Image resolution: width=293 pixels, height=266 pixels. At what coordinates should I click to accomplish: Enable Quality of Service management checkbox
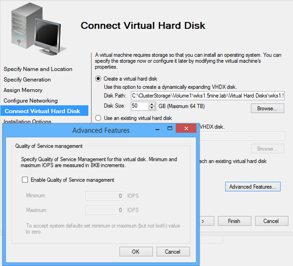(25, 180)
